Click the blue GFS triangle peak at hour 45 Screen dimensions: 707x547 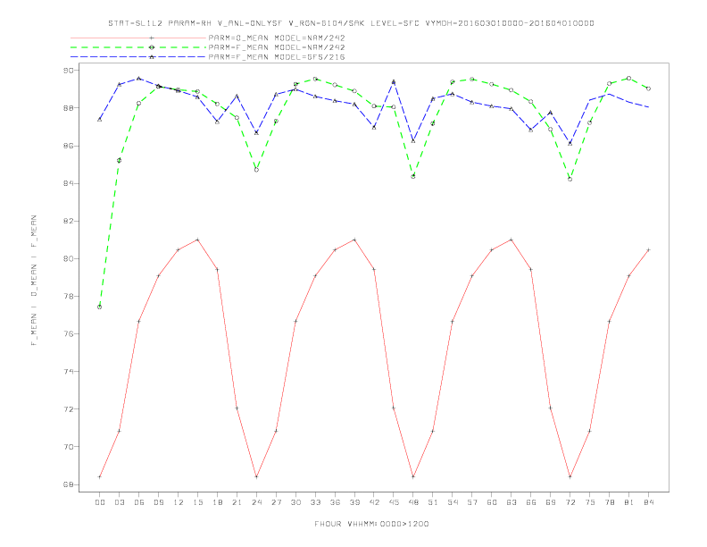pos(394,82)
